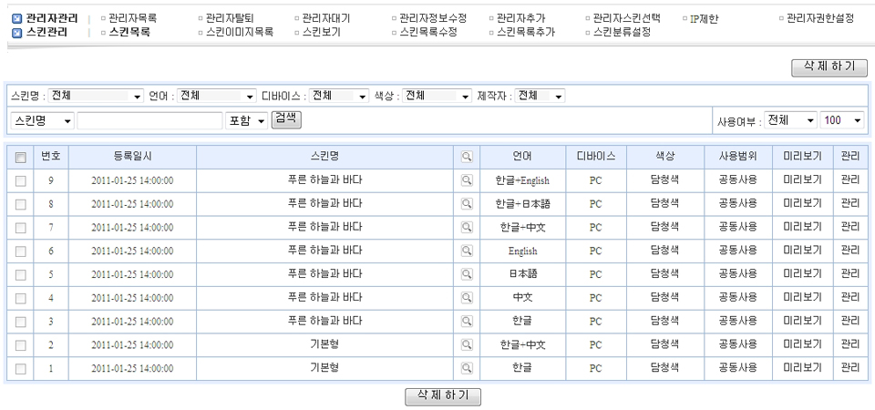Check the checkbox for row number 8
This screenshot has height=410, width=875.
[x=20, y=204]
